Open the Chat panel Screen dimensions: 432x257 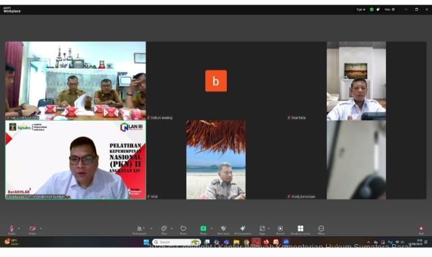tap(164, 229)
